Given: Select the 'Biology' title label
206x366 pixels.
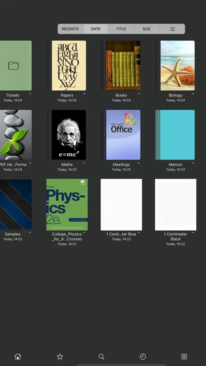Looking at the screenshot, I should pyautogui.click(x=176, y=95).
